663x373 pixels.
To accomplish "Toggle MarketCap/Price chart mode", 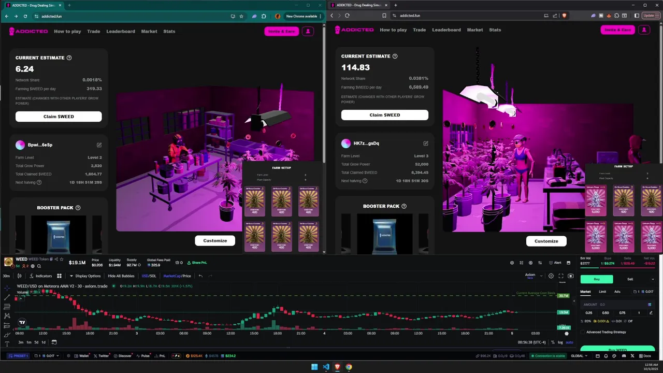I will pos(177,276).
